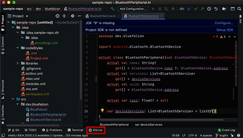Click the editor vertical scrollbar
Viewport: 243px width, 138px height.
pos(236,63)
